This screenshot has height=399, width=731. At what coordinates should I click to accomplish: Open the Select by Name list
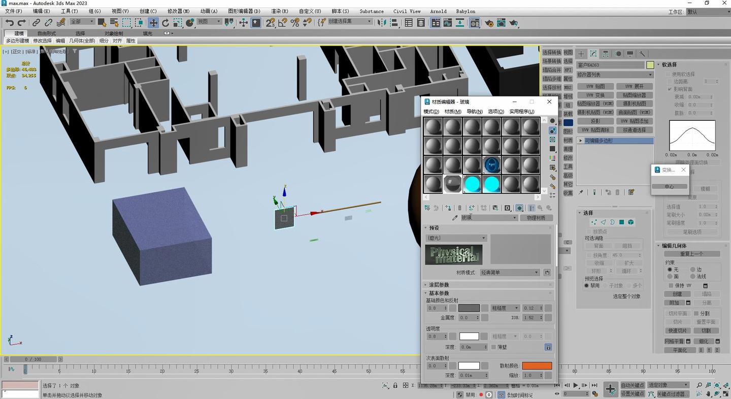coord(114,22)
